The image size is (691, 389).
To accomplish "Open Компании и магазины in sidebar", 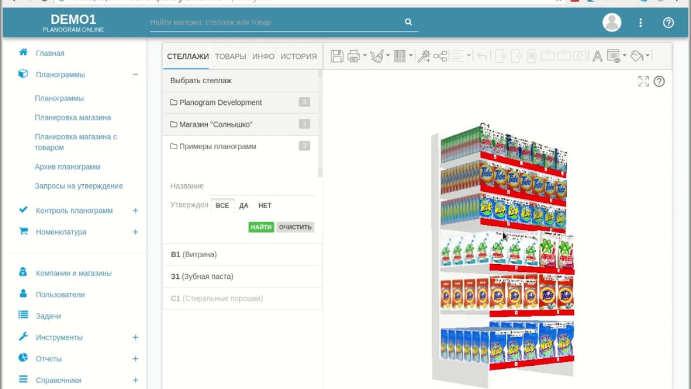I will pyautogui.click(x=73, y=273).
